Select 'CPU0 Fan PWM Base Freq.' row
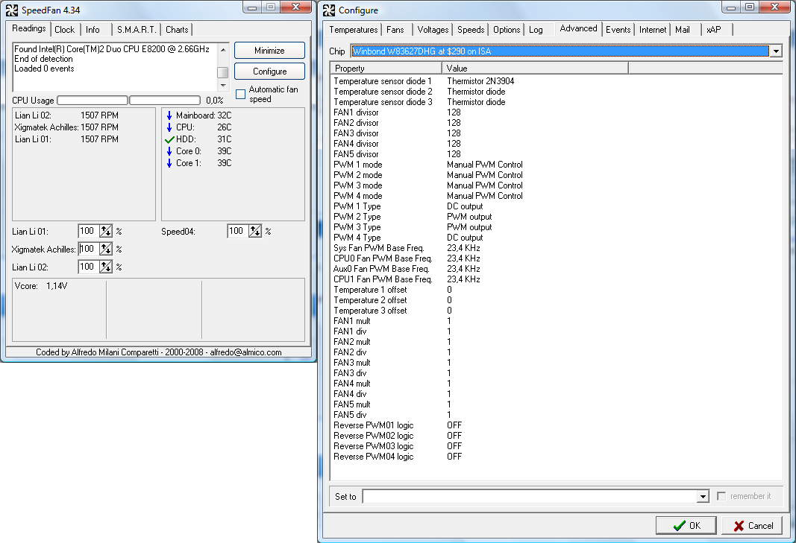796x543 pixels. tap(557, 258)
